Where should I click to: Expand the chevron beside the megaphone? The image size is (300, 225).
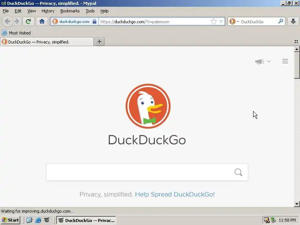269,61
